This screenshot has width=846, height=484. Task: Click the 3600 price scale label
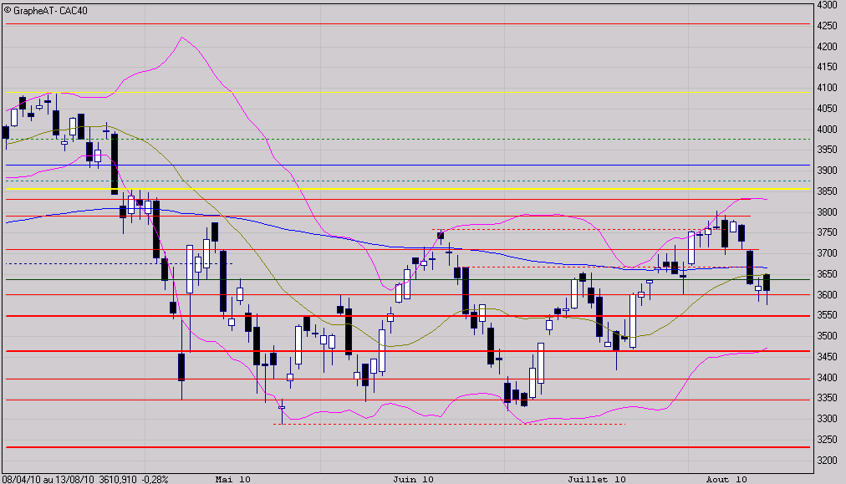point(827,295)
